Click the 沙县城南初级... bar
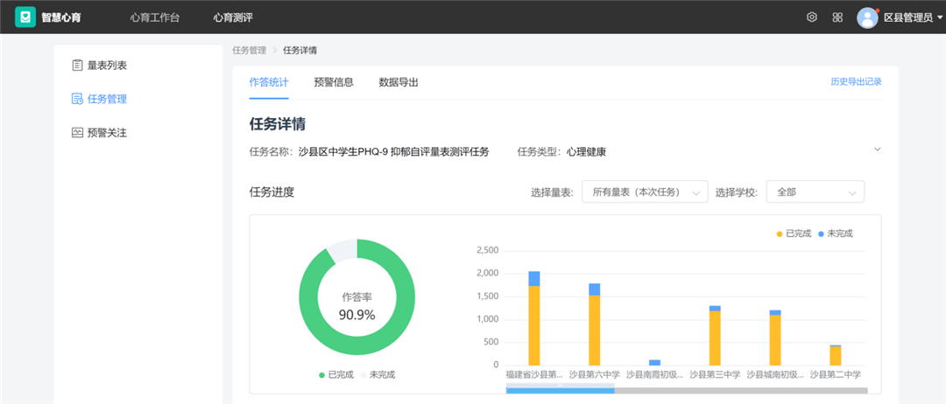This screenshot has height=404, width=946. [x=775, y=339]
